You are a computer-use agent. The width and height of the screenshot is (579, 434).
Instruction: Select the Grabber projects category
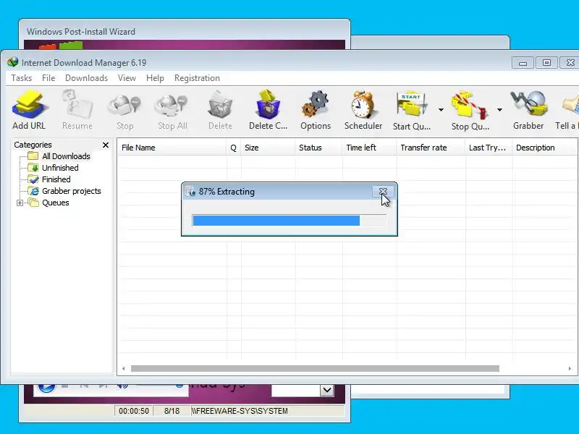point(71,191)
